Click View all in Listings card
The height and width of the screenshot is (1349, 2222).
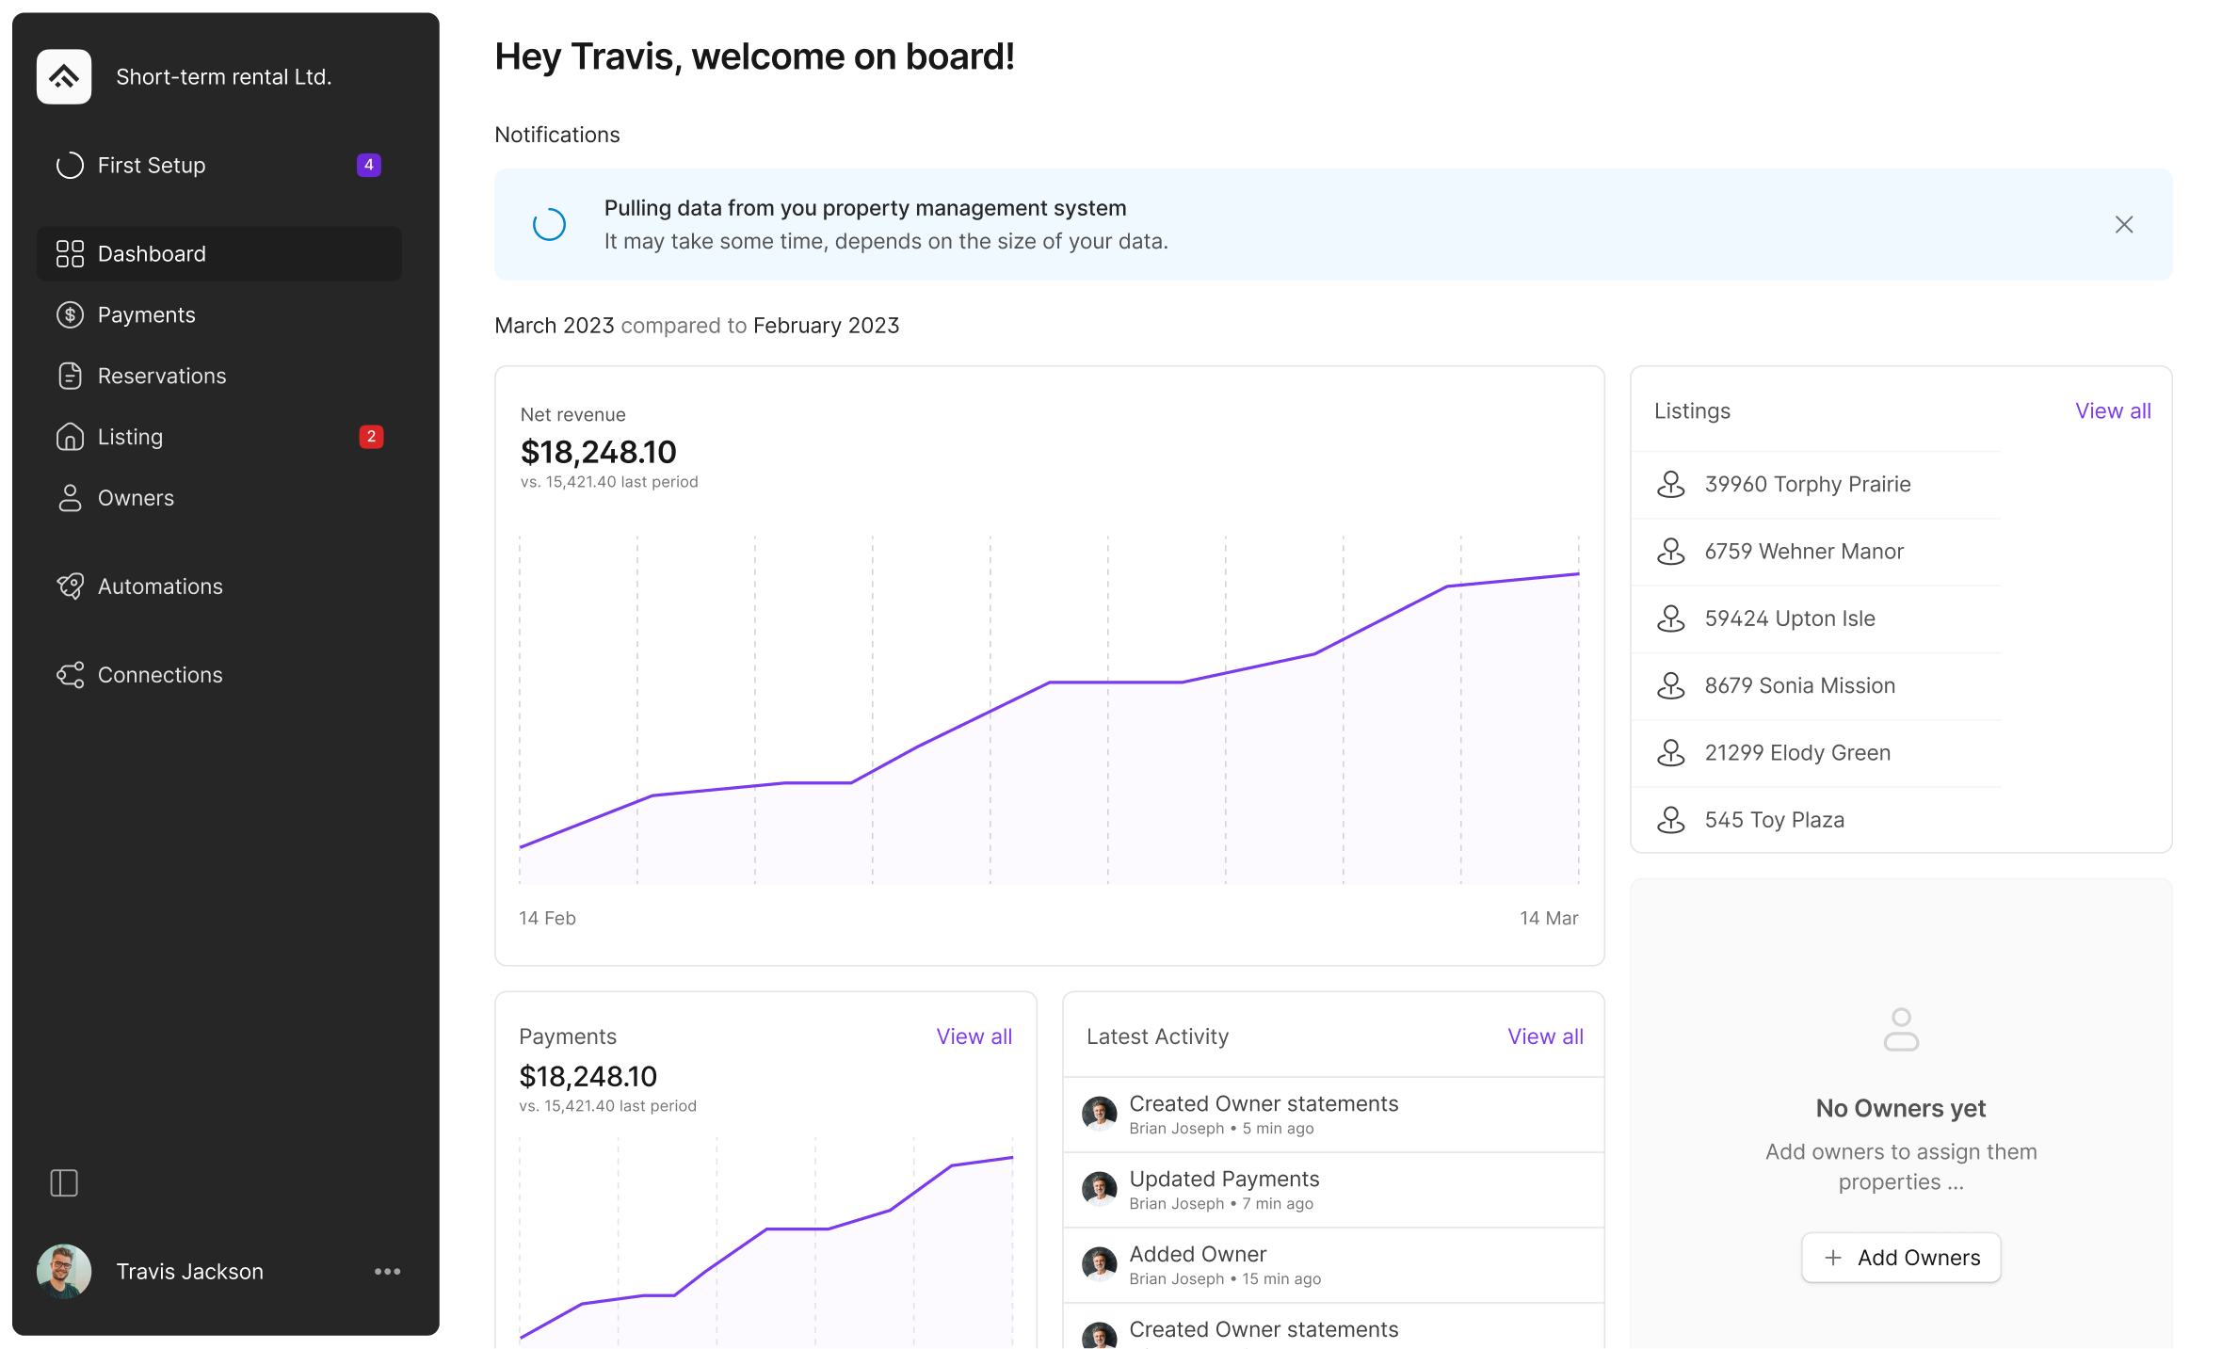[x=2112, y=410]
